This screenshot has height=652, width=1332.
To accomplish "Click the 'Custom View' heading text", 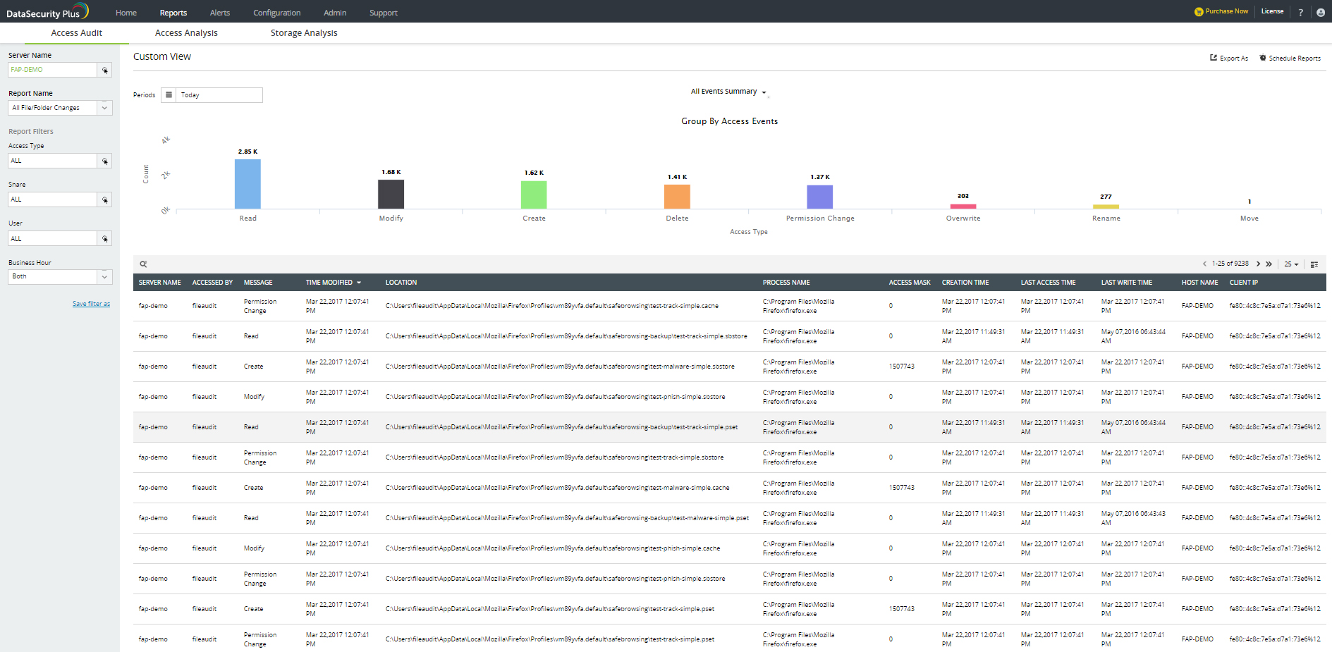I will point(162,56).
